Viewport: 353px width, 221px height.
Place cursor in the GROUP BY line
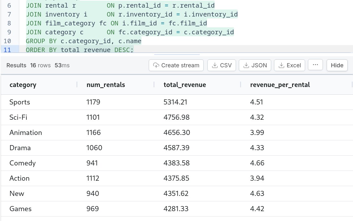pos(83,41)
